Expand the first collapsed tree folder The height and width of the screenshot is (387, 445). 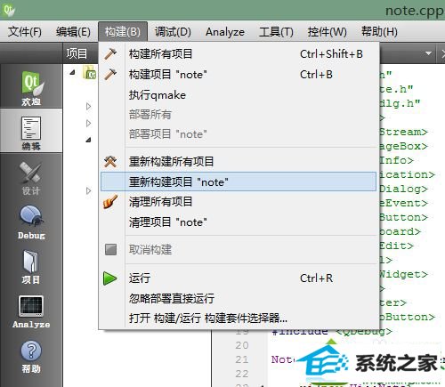pyautogui.click(x=88, y=106)
